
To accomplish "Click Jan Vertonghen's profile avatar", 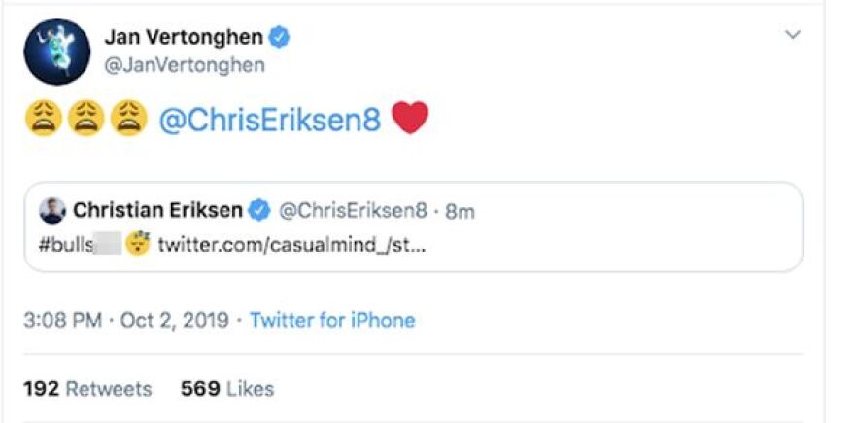I will [52, 53].
